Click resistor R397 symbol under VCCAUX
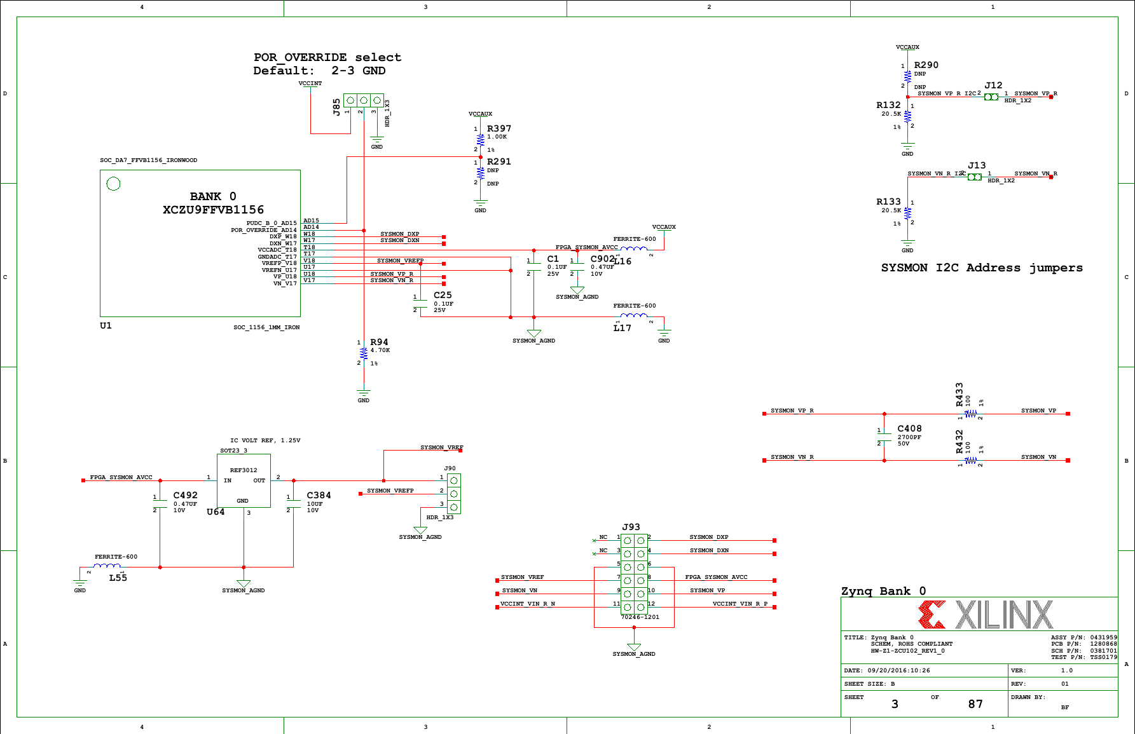 pos(481,140)
